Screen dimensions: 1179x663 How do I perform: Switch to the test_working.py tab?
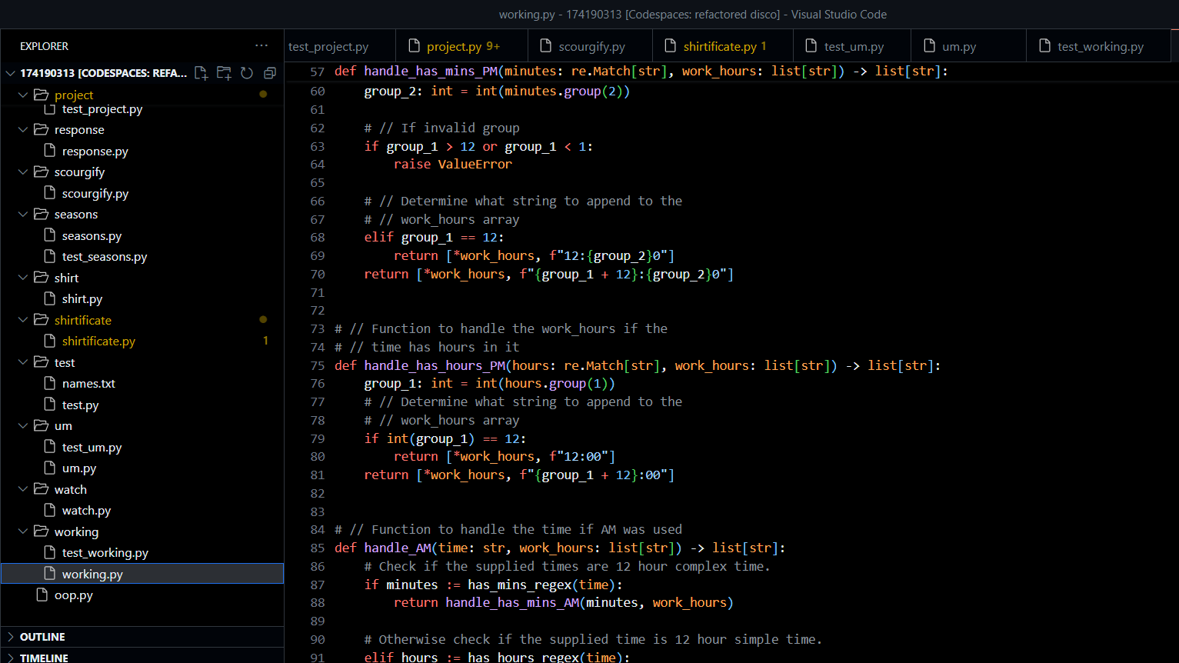[x=1098, y=46]
